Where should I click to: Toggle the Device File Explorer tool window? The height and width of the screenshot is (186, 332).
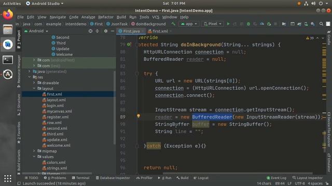pos(329,130)
